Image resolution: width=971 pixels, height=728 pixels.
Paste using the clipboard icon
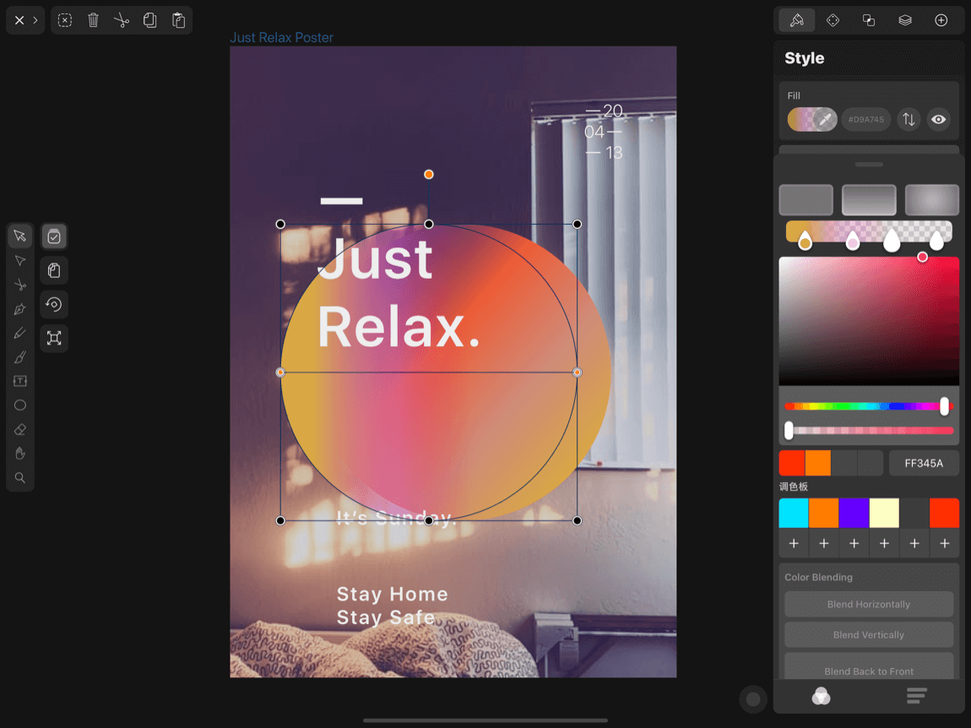(x=178, y=20)
